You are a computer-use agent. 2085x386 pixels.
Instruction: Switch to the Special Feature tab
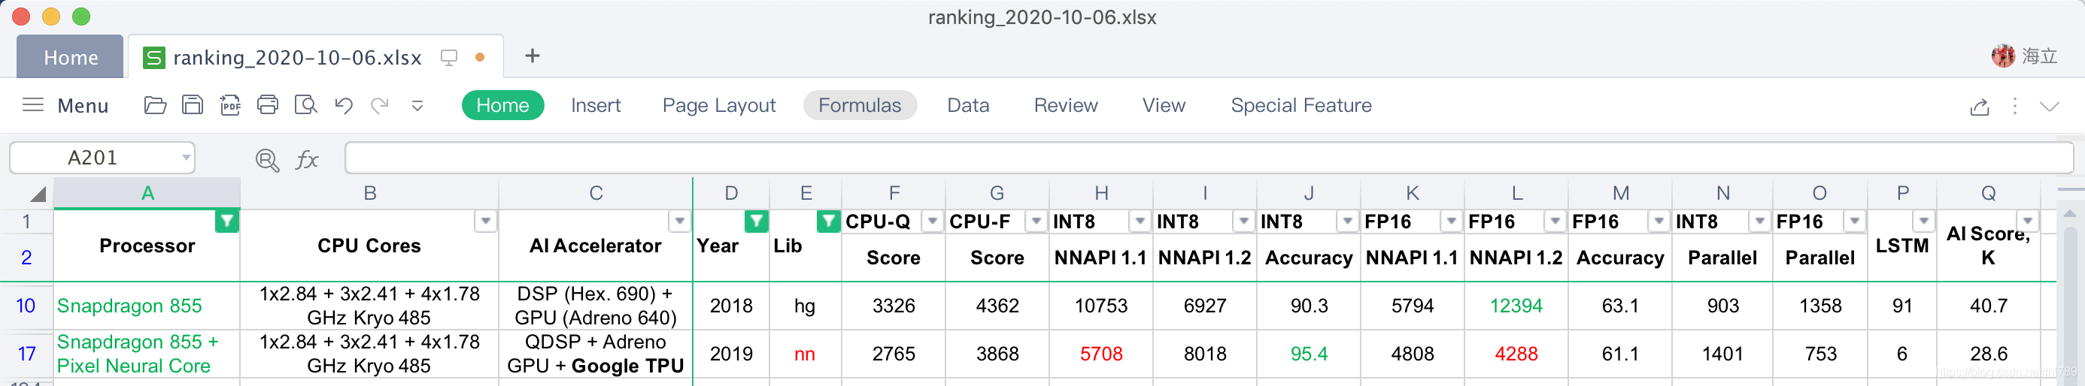tap(1300, 105)
